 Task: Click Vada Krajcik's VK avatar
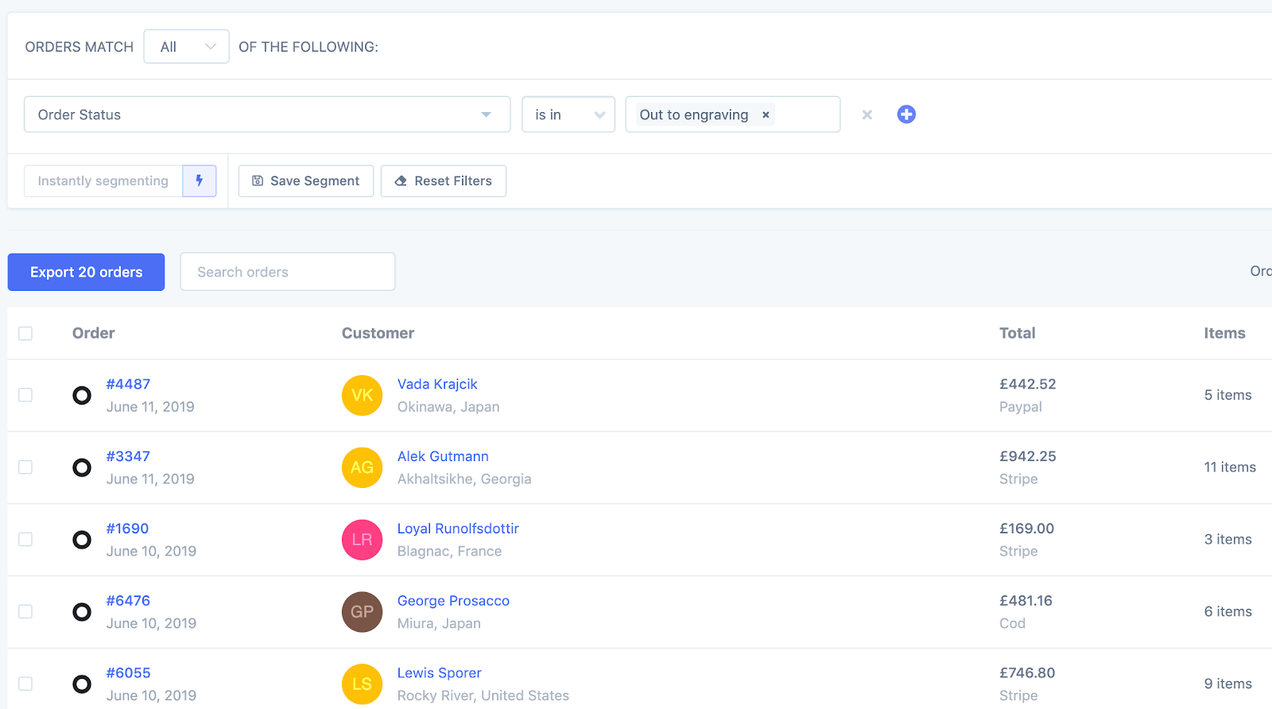point(362,395)
